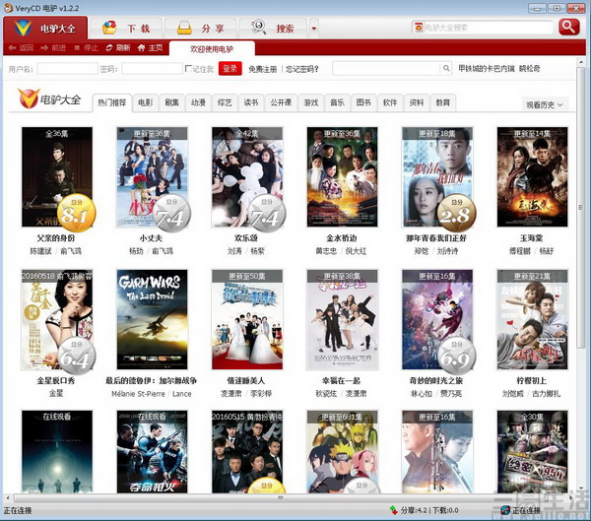The image size is (591, 521).
Task: Go back with the 返回 arrow
Action: click(21, 48)
